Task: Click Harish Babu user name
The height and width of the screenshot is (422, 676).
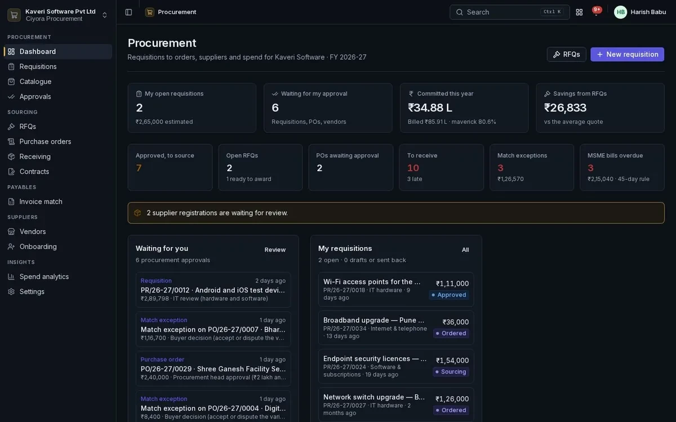Action: [648, 12]
